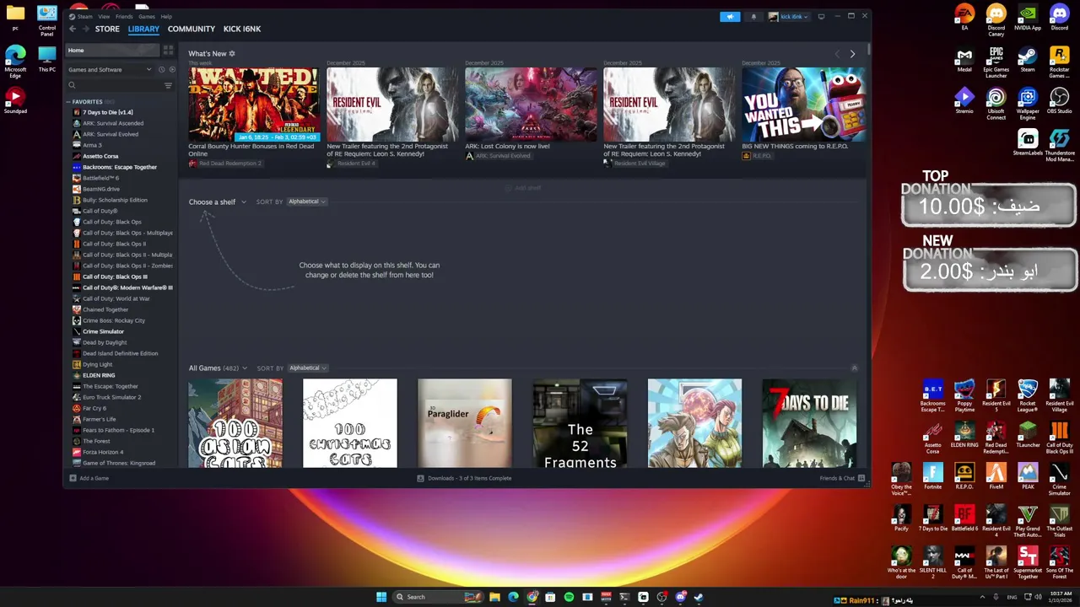Open What's New settings gear
This screenshot has height=607, width=1080.
click(x=232, y=54)
